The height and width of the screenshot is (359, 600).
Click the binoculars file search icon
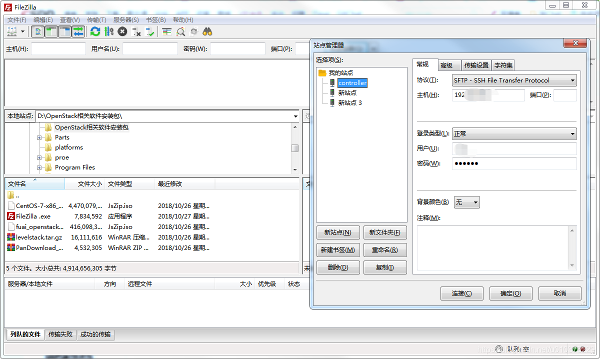point(207,31)
